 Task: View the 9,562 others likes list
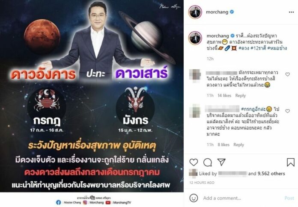tap(271, 173)
